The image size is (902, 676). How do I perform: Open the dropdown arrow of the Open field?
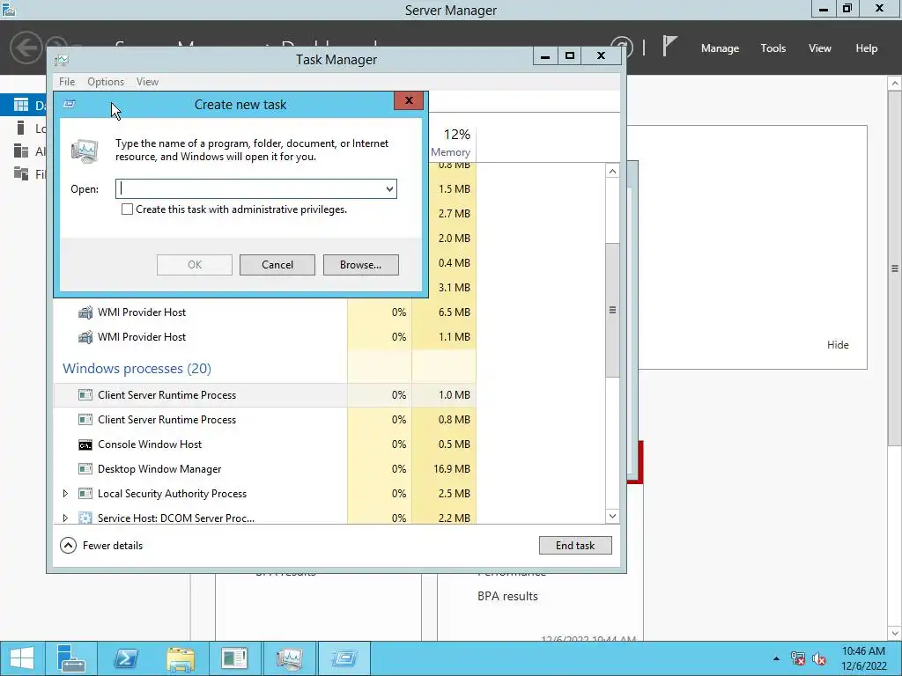click(389, 189)
